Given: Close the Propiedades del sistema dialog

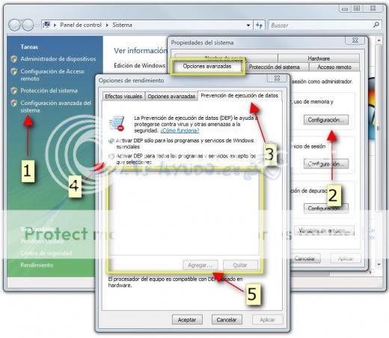Looking at the screenshot, I should (x=355, y=40).
